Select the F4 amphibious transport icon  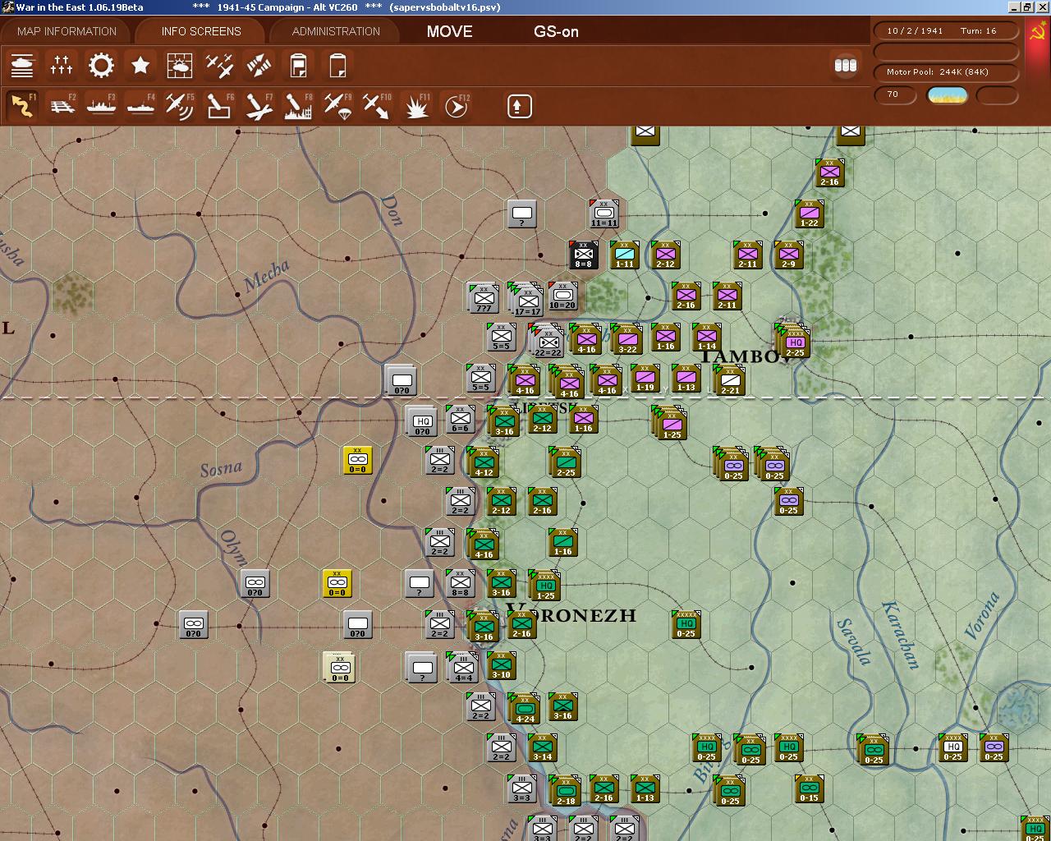click(140, 106)
